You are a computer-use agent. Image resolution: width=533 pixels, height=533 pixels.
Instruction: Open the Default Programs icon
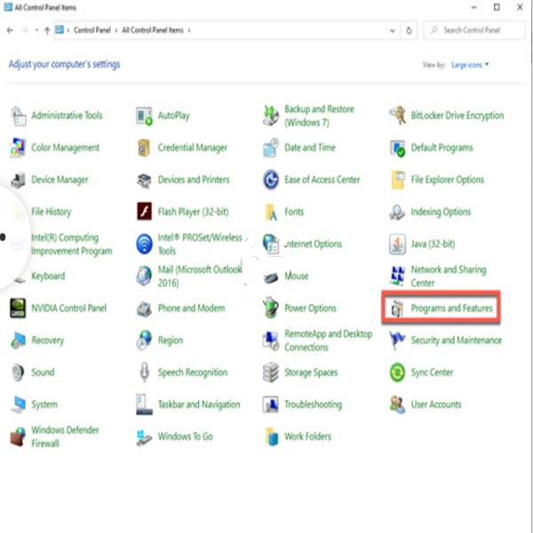pos(397,147)
